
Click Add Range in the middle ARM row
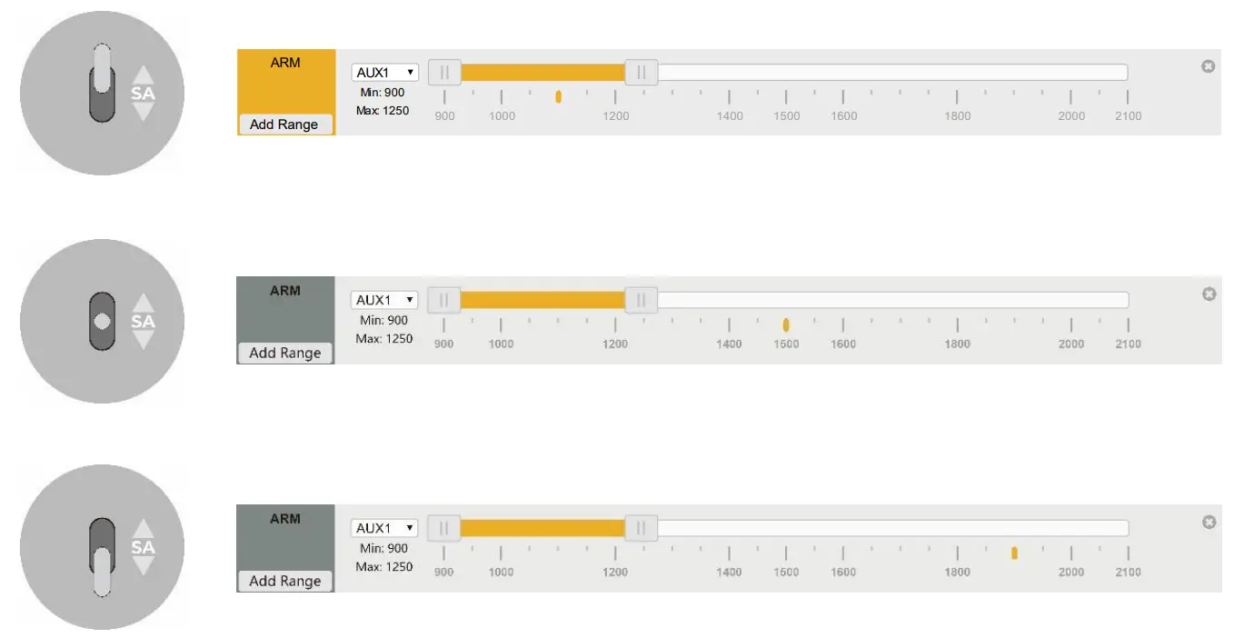[284, 353]
